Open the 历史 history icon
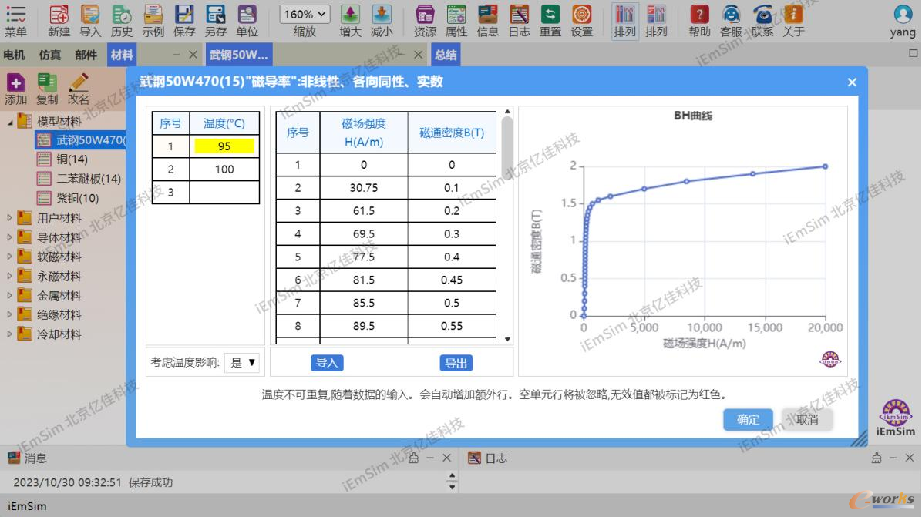The width and height of the screenshot is (922, 517). 122,21
